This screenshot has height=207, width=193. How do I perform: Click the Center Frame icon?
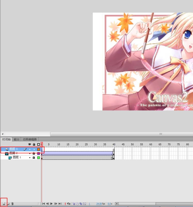click(65, 204)
